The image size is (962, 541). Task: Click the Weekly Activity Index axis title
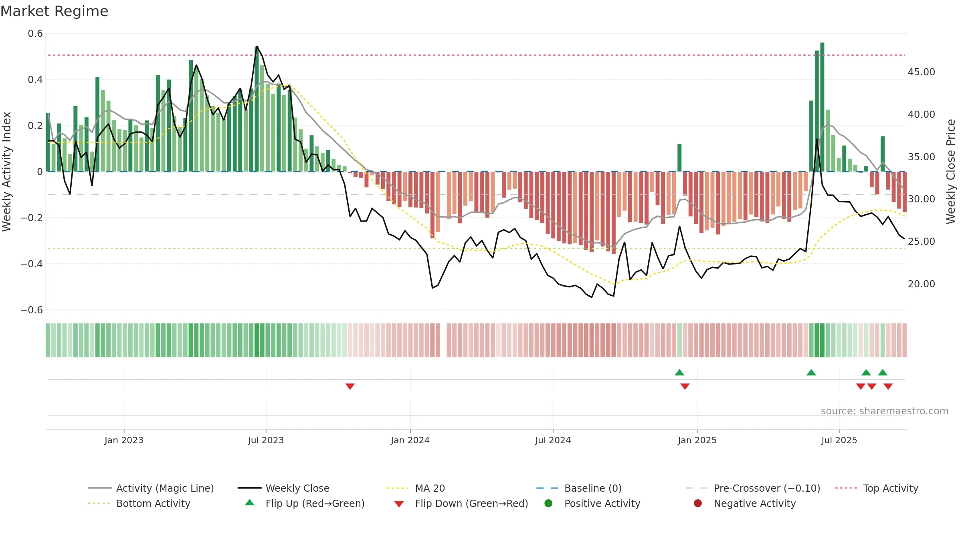click(x=6, y=172)
